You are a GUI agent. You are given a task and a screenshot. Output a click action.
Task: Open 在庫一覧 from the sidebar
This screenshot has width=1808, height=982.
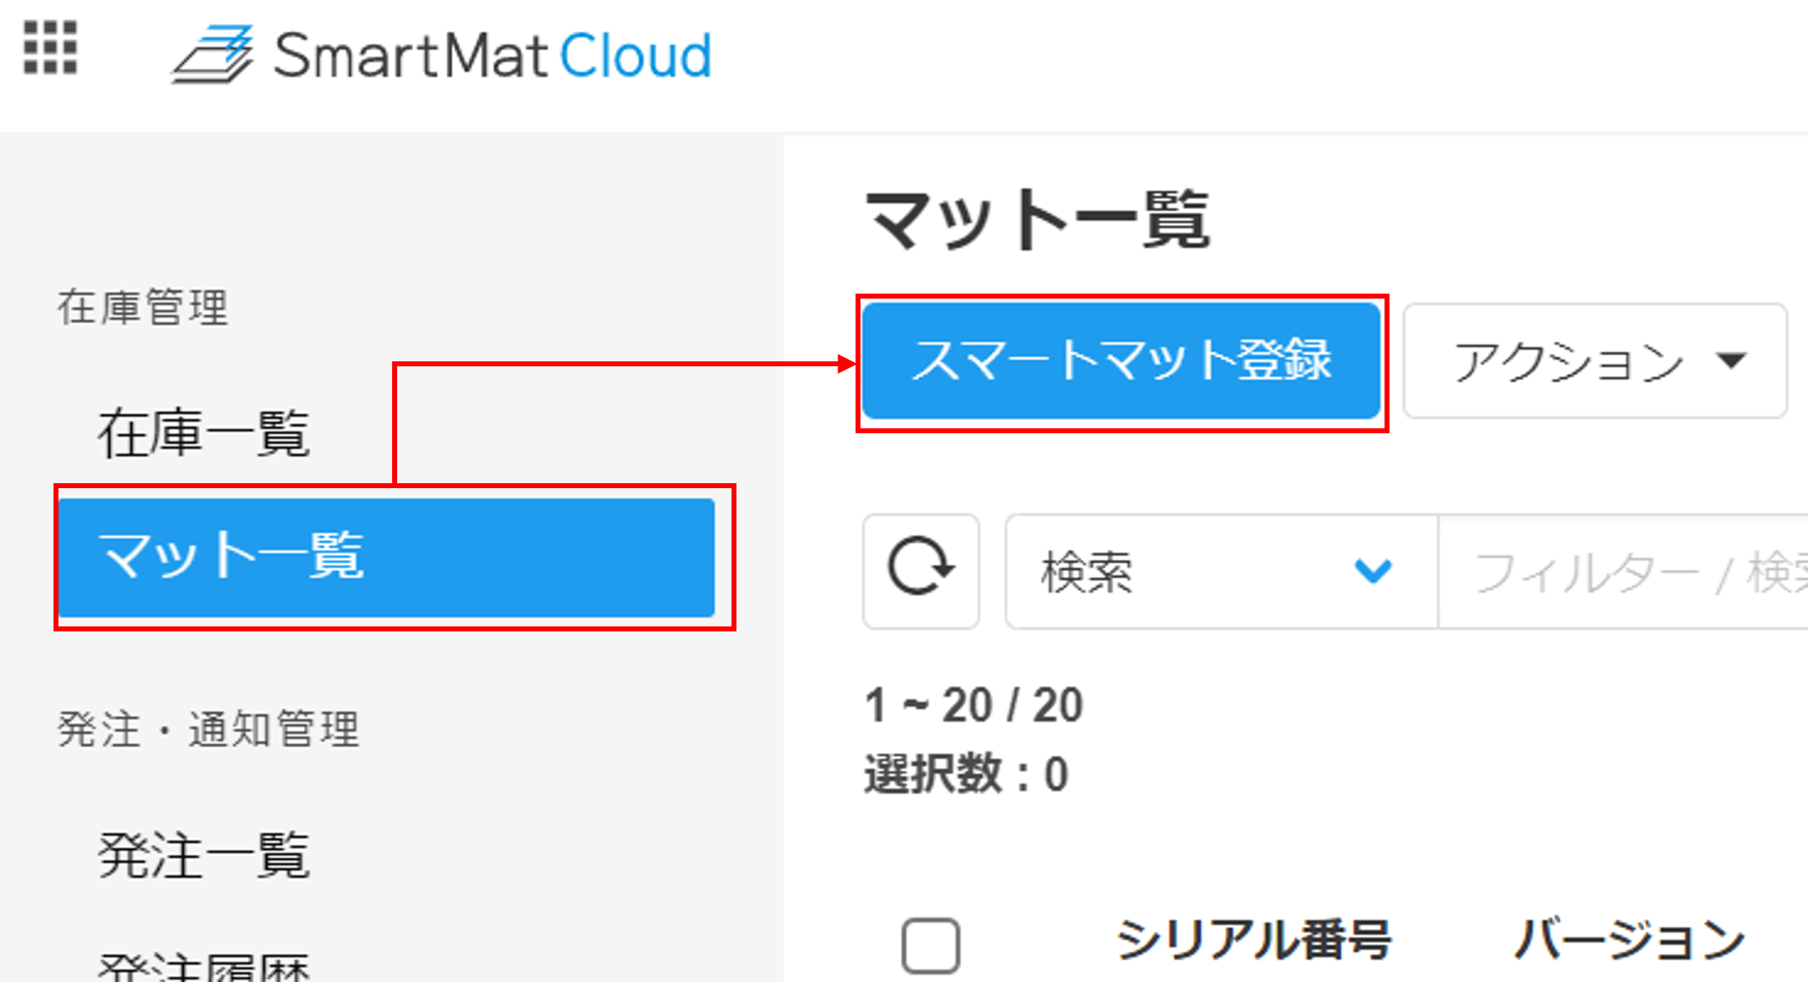204,433
